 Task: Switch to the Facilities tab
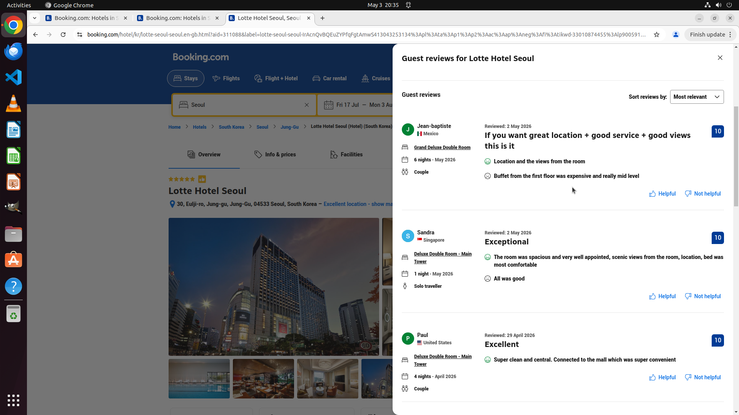[346, 154]
